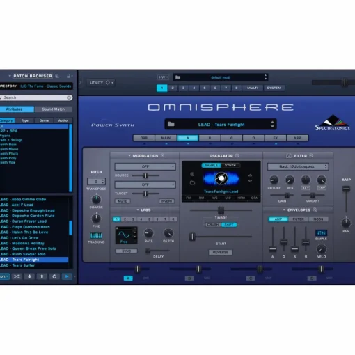Click the soundsource zoom icon in oscillator display
Screen dimensions: 355x355
pos(192,174)
